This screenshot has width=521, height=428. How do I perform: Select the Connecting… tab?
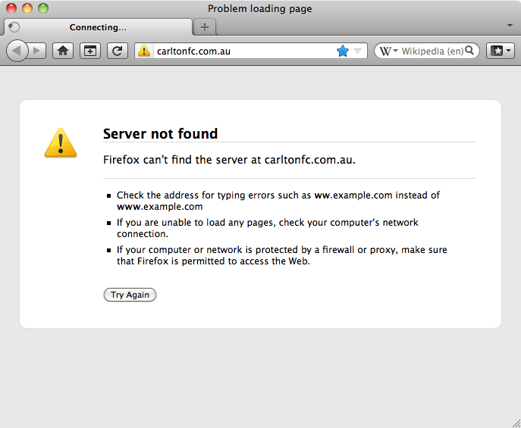click(x=98, y=27)
